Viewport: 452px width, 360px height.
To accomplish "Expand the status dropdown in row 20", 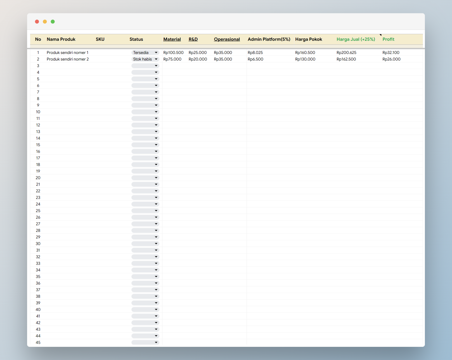I will point(145,178).
